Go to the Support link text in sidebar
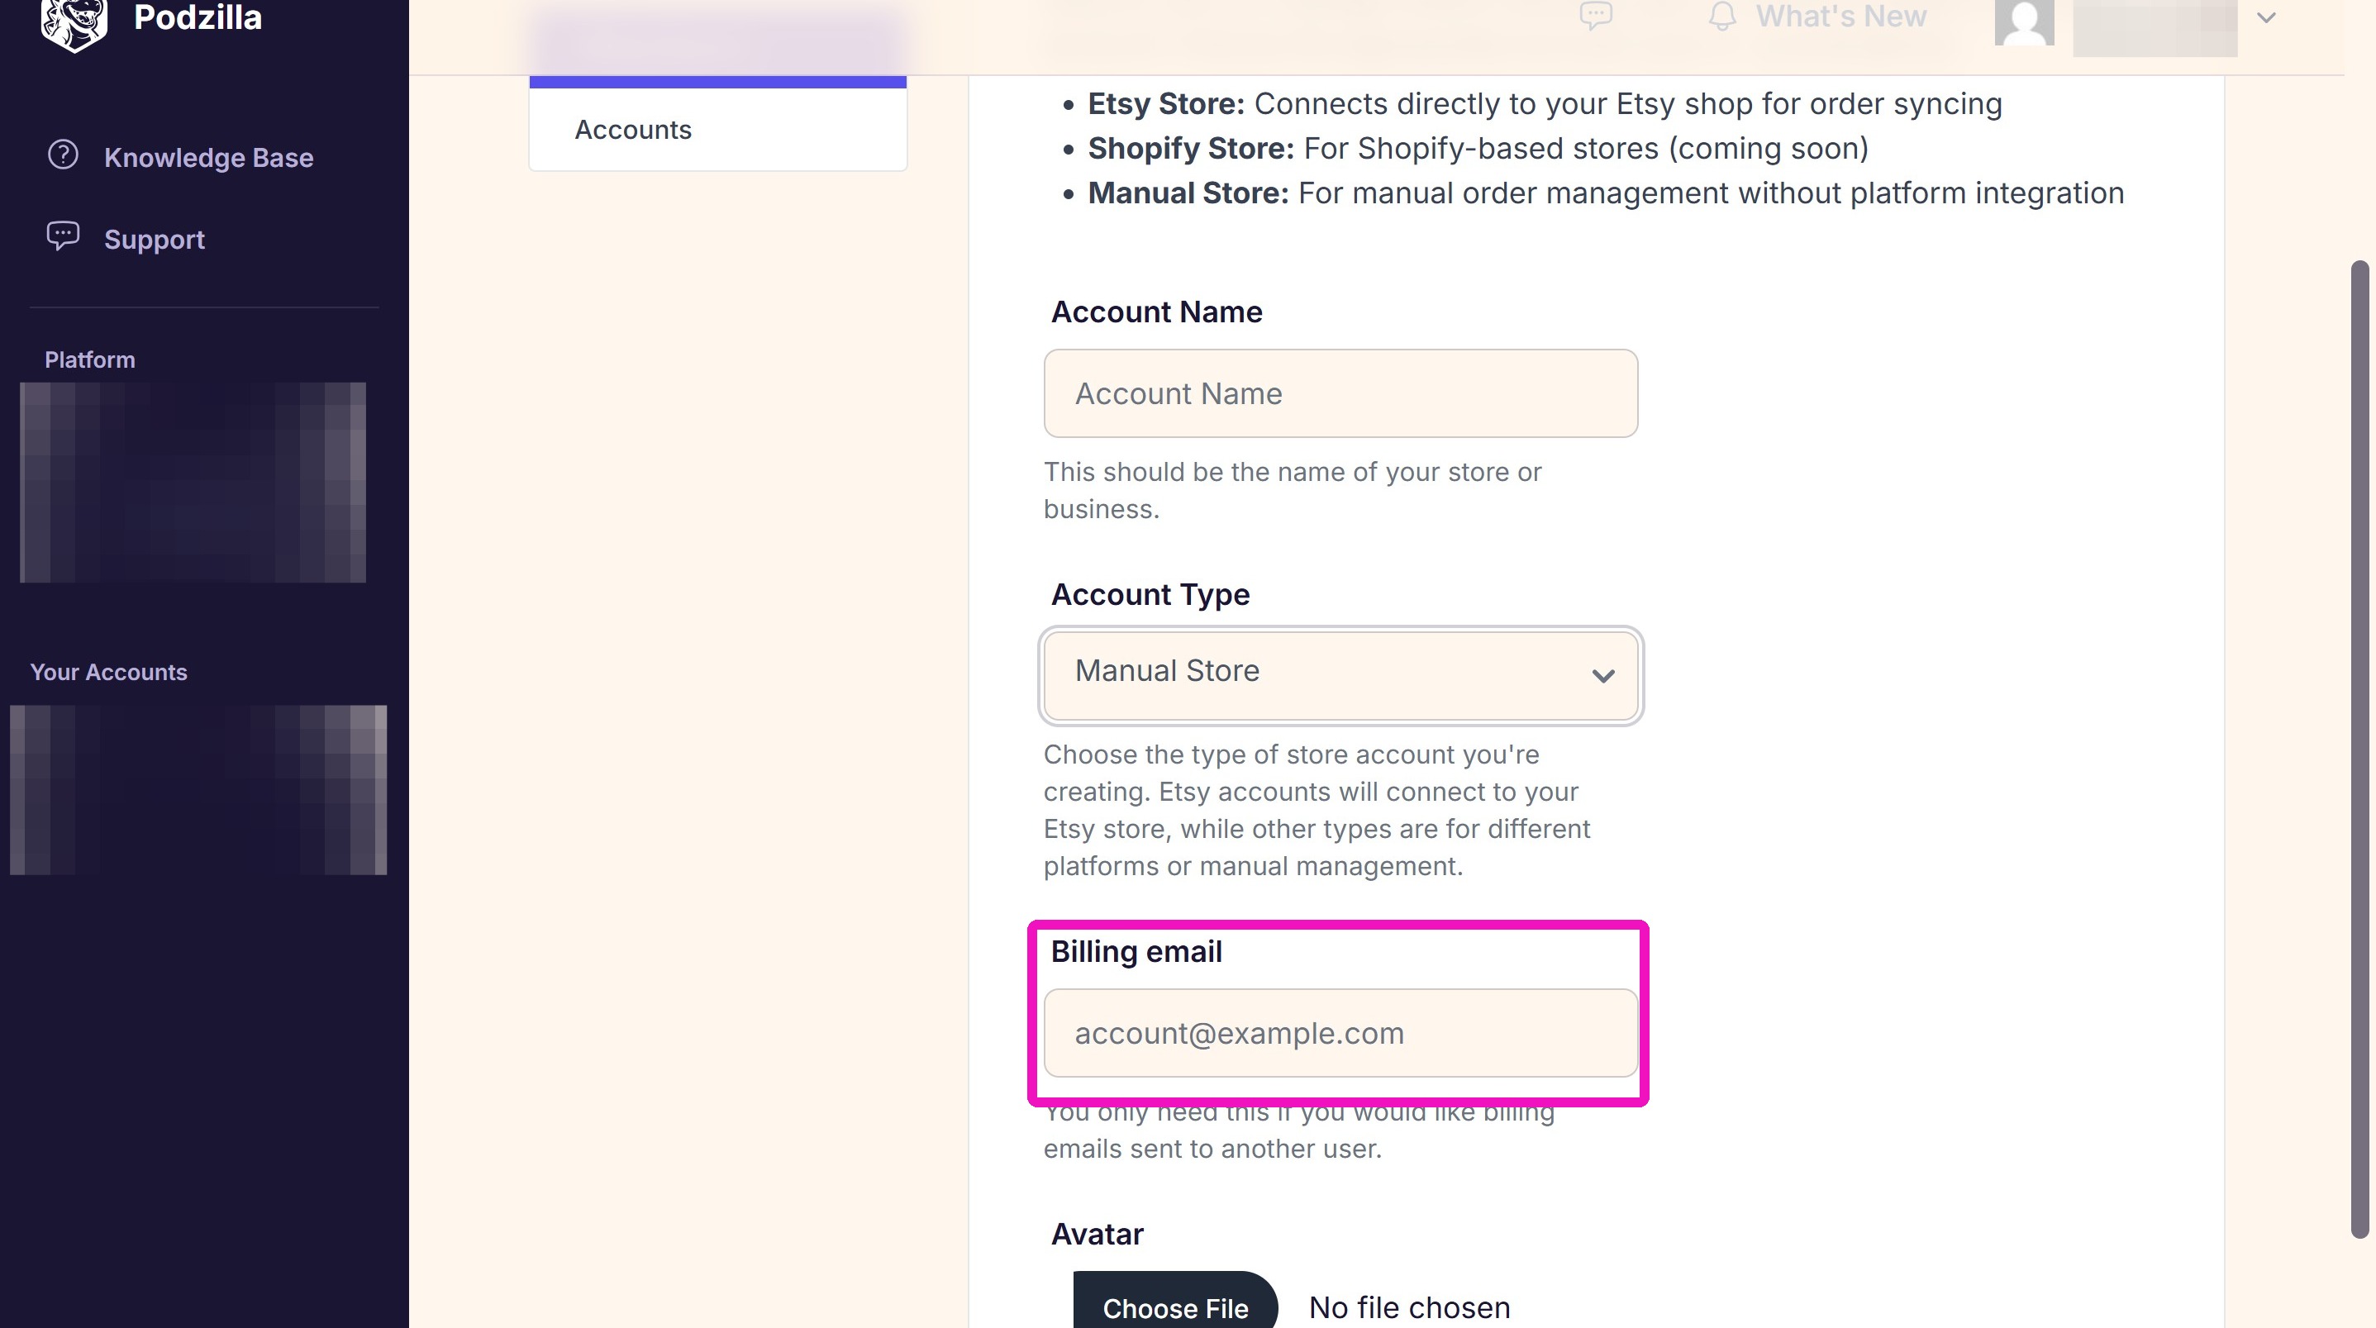This screenshot has width=2376, height=1328. click(x=154, y=240)
